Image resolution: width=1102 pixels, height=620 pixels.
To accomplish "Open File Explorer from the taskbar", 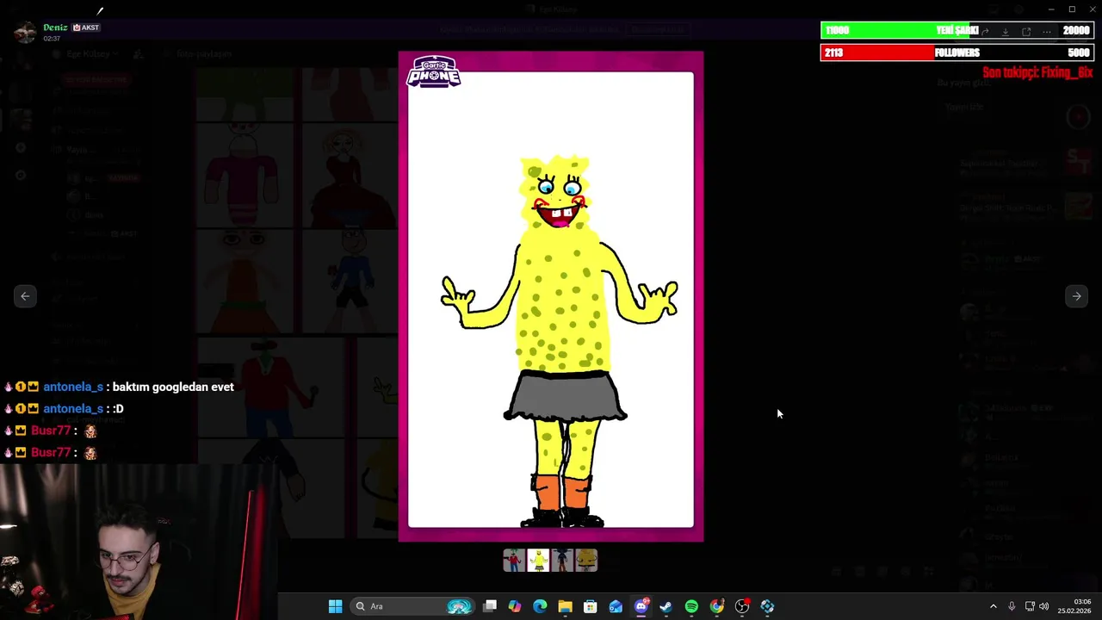I will [x=566, y=606].
